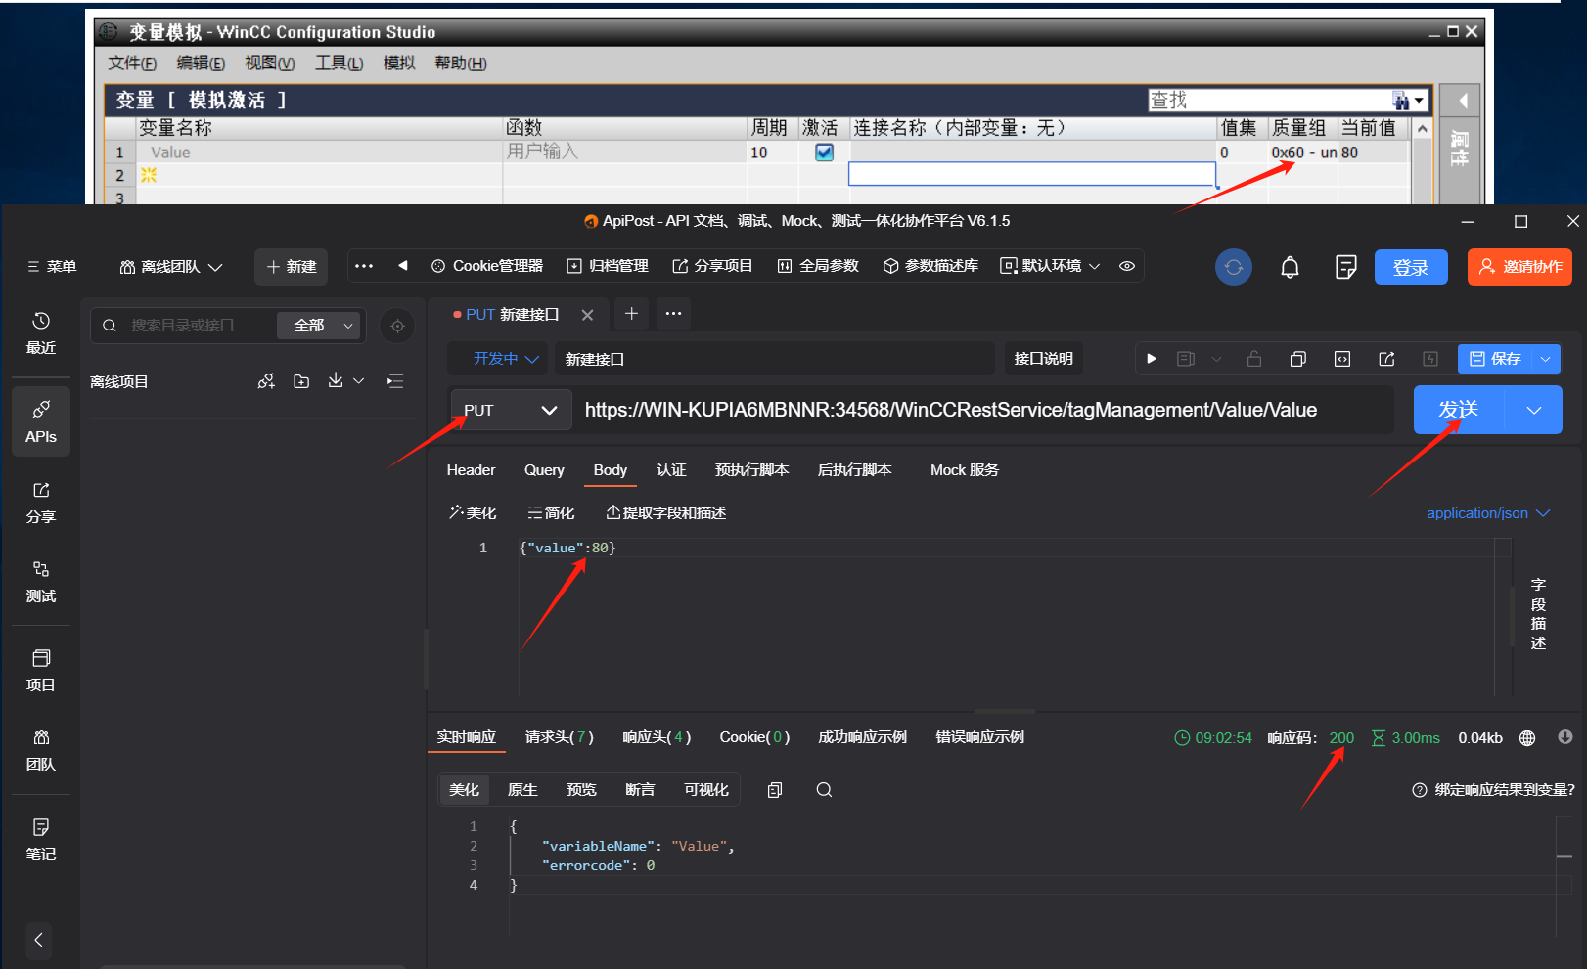Click the new folder icon in 离线项目

pos(301,381)
